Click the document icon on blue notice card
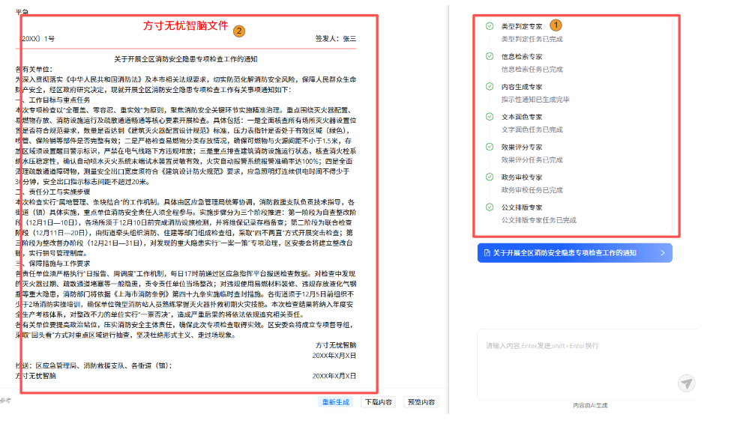Viewport: 746px width, 429px height. [487, 253]
